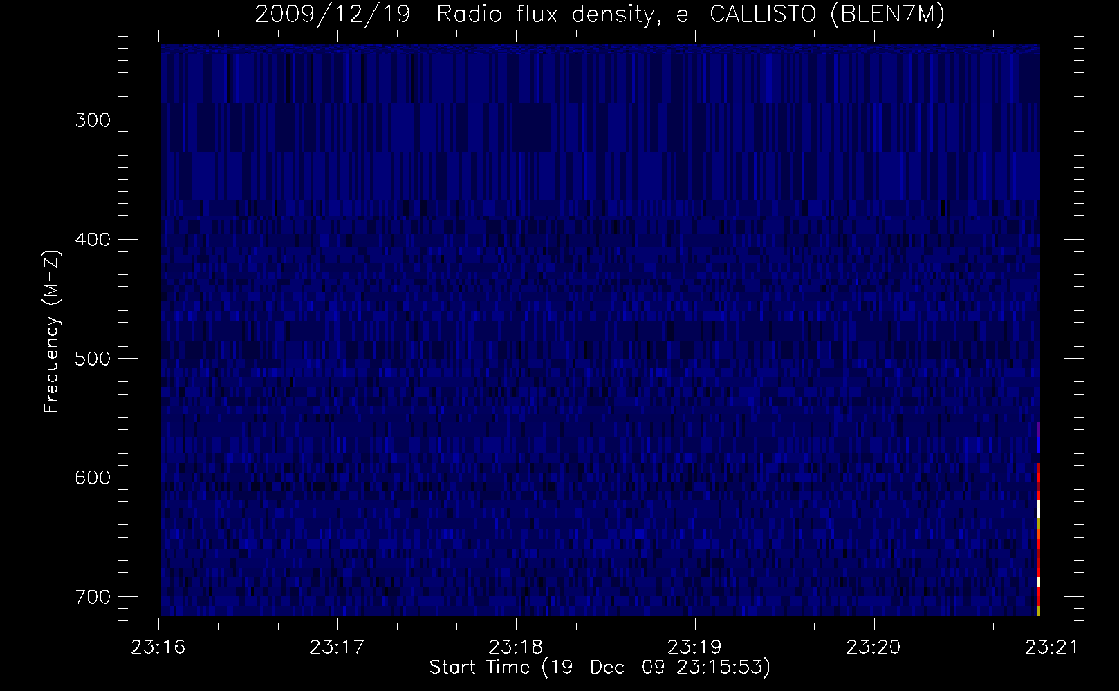Click the 23:19 time tick label
1119x691 pixels.
pos(694,647)
